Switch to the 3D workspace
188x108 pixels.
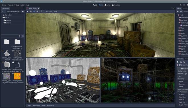click(101, 5)
